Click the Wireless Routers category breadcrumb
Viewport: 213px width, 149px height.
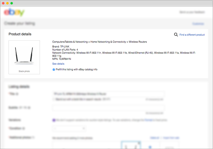click(x=138, y=42)
